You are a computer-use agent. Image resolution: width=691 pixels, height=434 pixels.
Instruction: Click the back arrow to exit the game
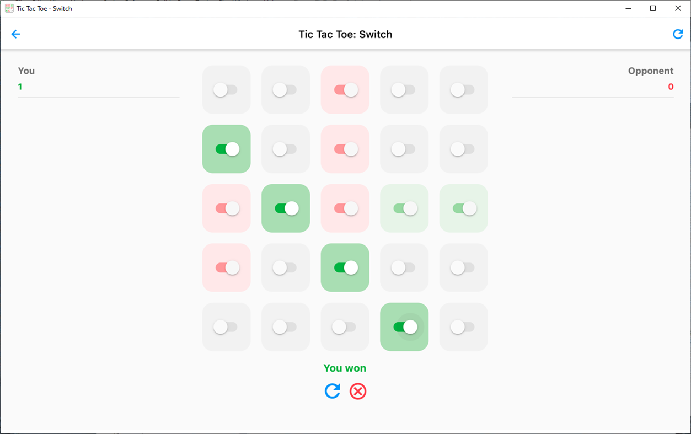click(15, 34)
